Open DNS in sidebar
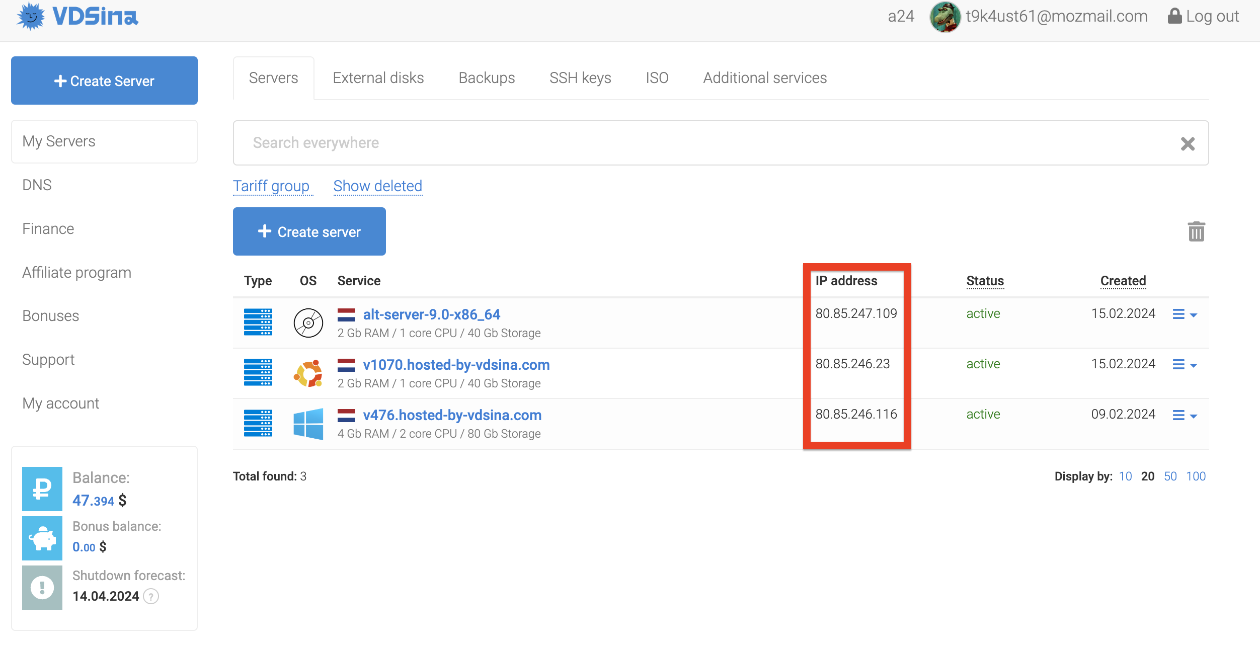This screenshot has width=1260, height=648. pos(37,185)
